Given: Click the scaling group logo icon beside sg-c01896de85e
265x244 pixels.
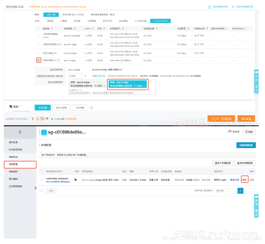Looking at the screenshot, I should click(x=44, y=132).
